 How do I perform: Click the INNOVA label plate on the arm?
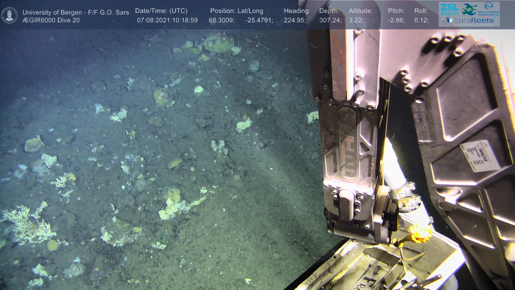pos(480,156)
